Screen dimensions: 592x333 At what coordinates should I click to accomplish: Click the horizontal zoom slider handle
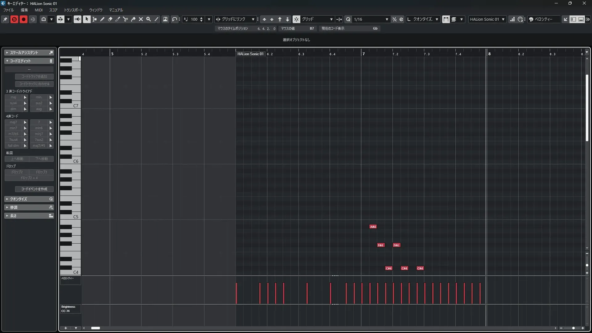coord(573,328)
